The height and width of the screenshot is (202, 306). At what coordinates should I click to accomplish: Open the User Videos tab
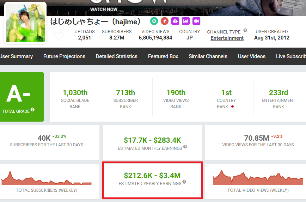[251, 56]
